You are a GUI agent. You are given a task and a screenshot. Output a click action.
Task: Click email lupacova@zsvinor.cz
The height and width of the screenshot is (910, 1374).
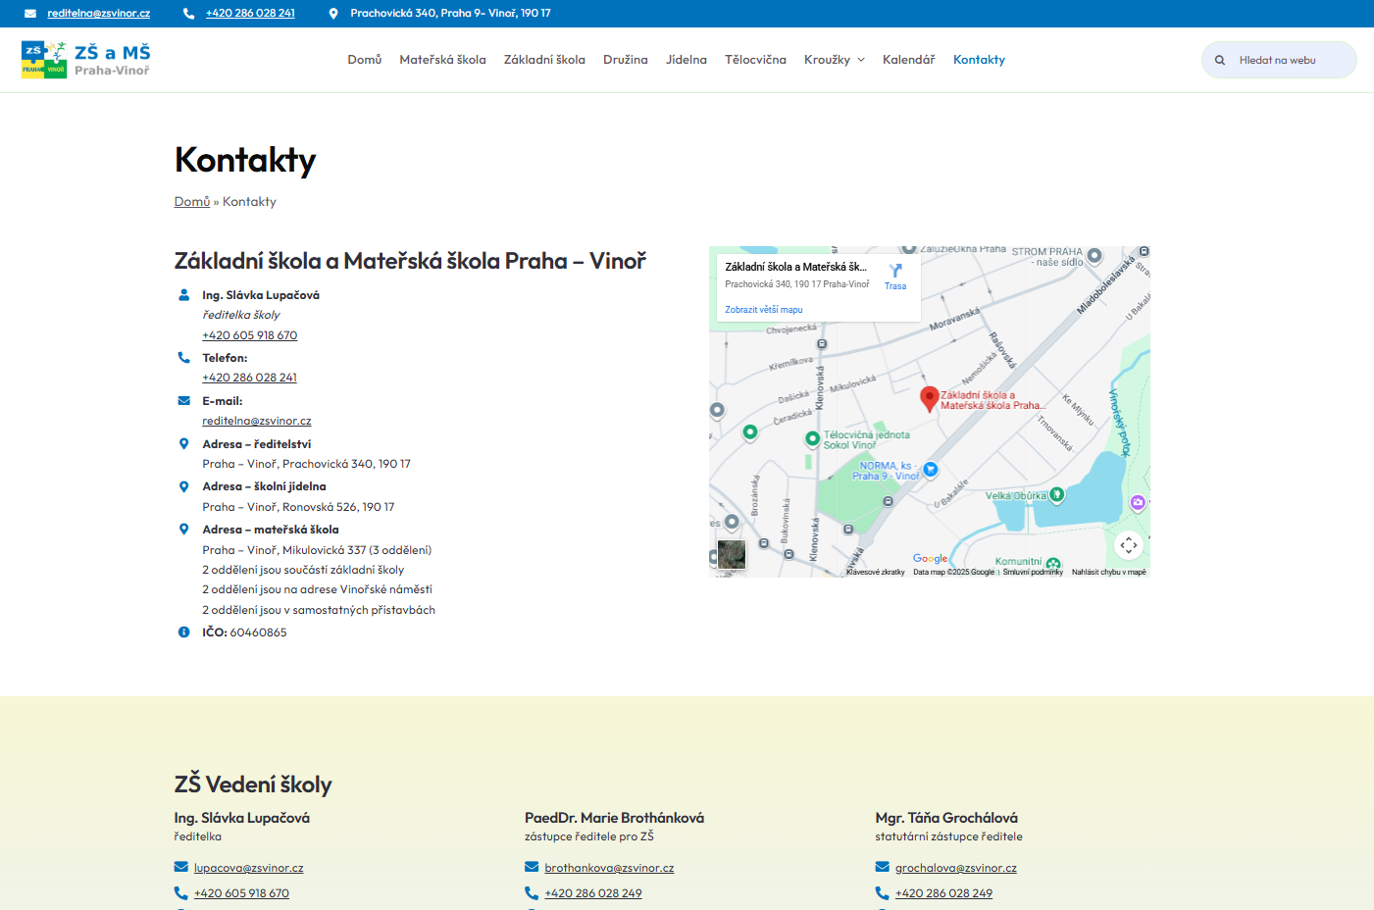point(248,868)
